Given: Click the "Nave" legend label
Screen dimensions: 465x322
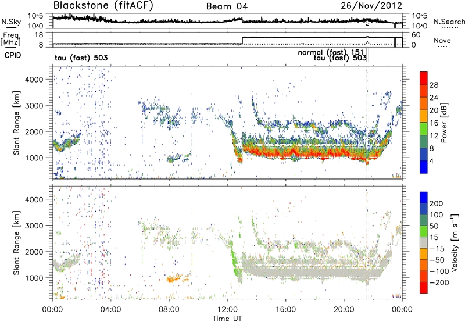Looking at the screenshot, I should tap(442, 40).
